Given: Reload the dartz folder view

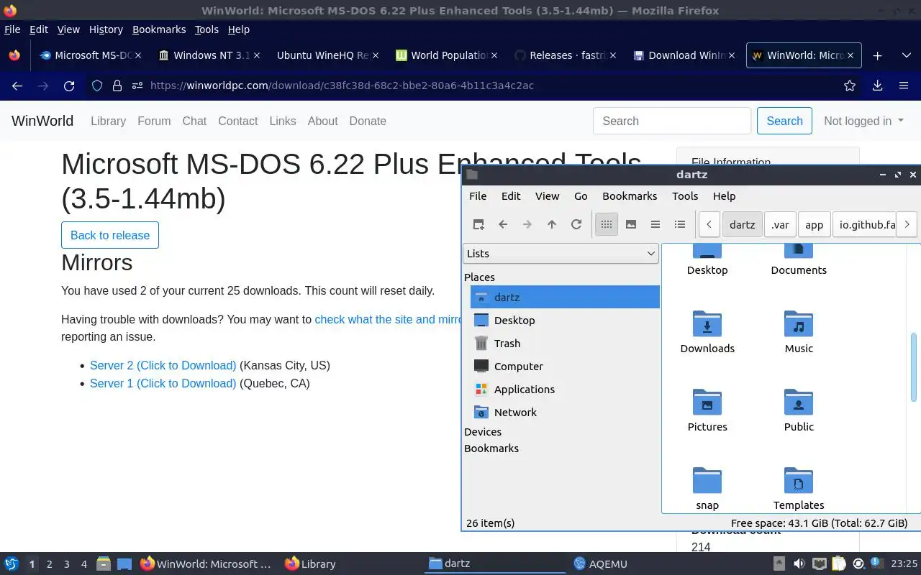Looking at the screenshot, I should 576,224.
